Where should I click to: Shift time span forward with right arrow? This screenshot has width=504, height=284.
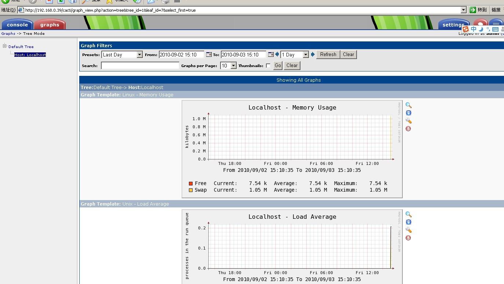coord(313,55)
